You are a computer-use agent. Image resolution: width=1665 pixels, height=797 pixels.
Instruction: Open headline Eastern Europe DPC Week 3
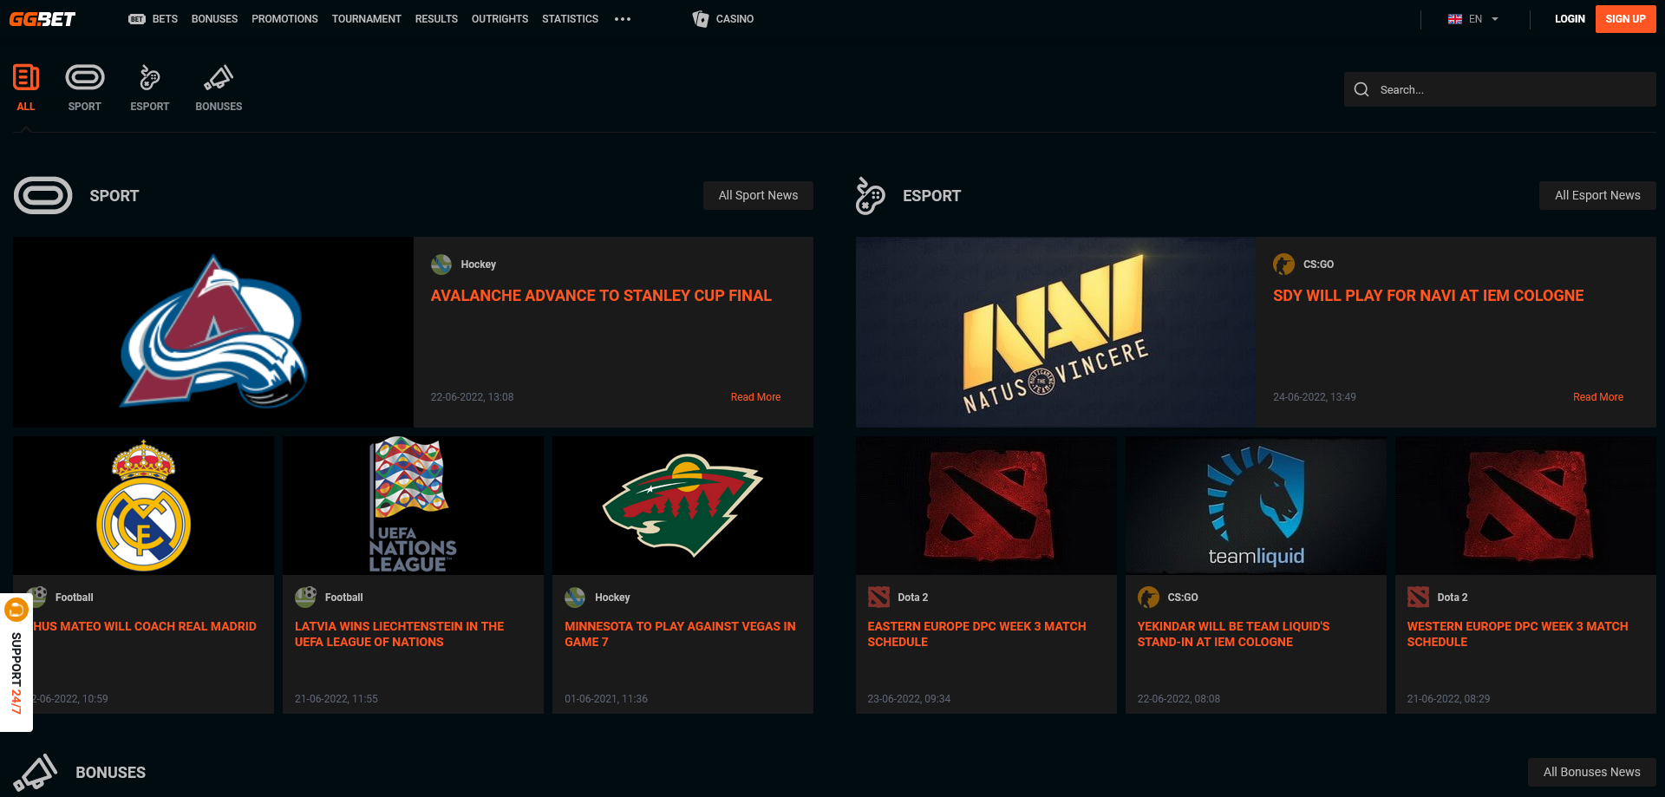976,634
